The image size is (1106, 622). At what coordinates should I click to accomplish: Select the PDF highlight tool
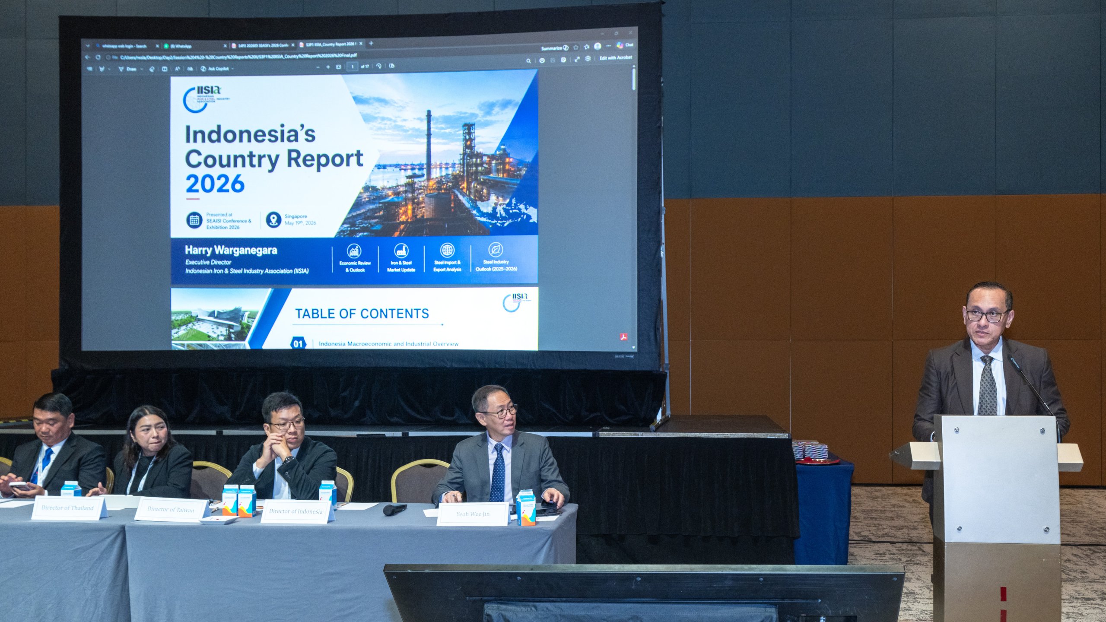point(102,69)
